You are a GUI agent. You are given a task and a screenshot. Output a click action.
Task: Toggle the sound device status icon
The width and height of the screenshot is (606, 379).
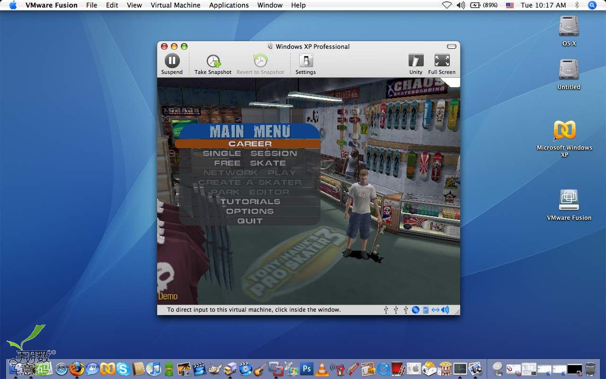pos(445,310)
